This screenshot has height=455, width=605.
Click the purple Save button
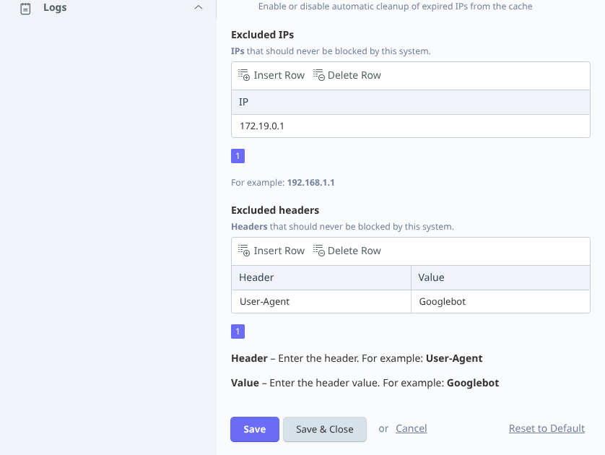tap(254, 429)
